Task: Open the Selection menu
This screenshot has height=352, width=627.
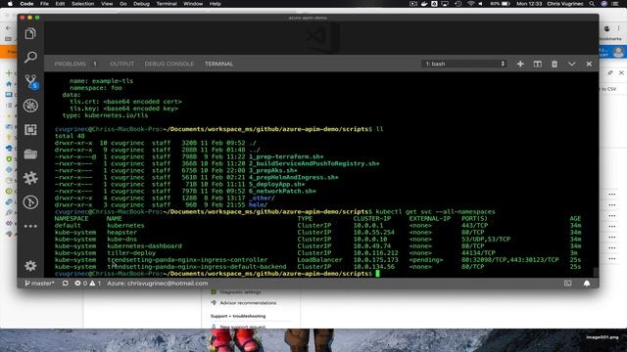Action: point(82,4)
